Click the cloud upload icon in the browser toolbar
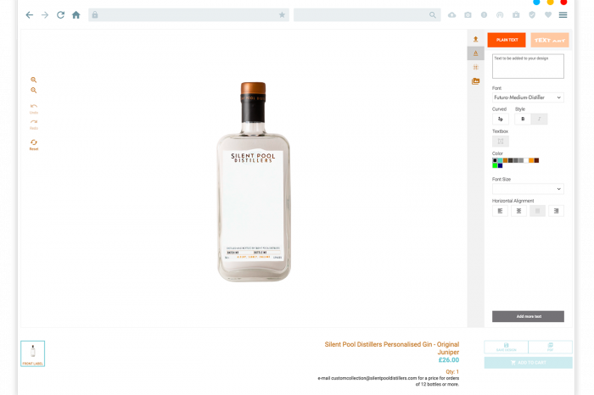This screenshot has height=395, width=594. 452,15
